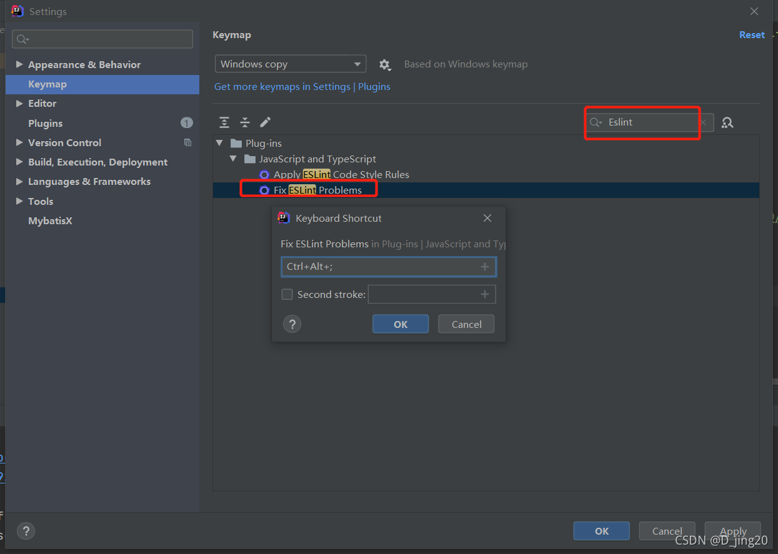Image resolution: width=778 pixels, height=554 pixels.
Task: Open help icon at Settings bottom left
Action: [26, 531]
